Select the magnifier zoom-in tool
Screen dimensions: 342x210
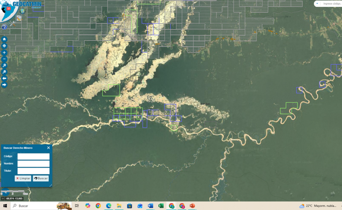(x=4, y=66)
